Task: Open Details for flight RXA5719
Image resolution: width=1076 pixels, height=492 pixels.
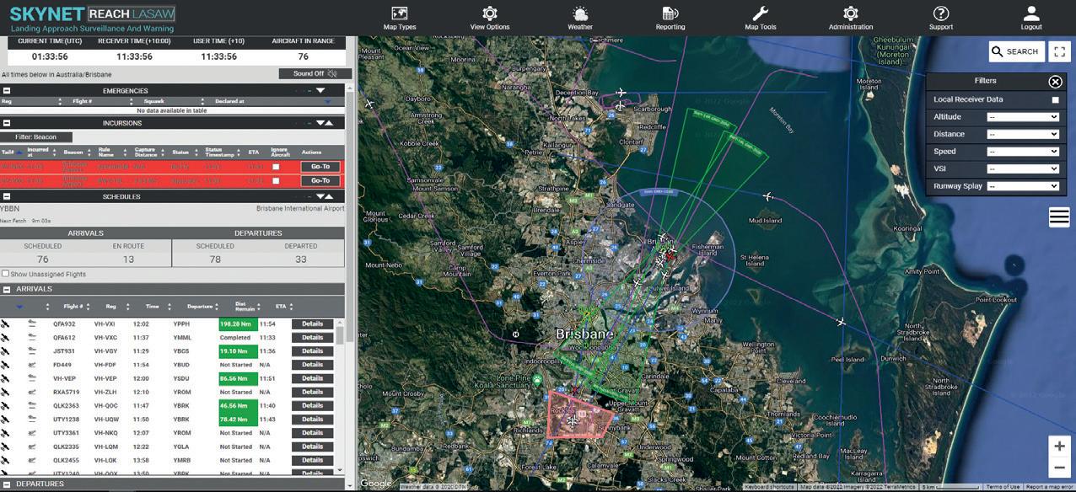Action: pyautogui.click(x=312, y=392)
